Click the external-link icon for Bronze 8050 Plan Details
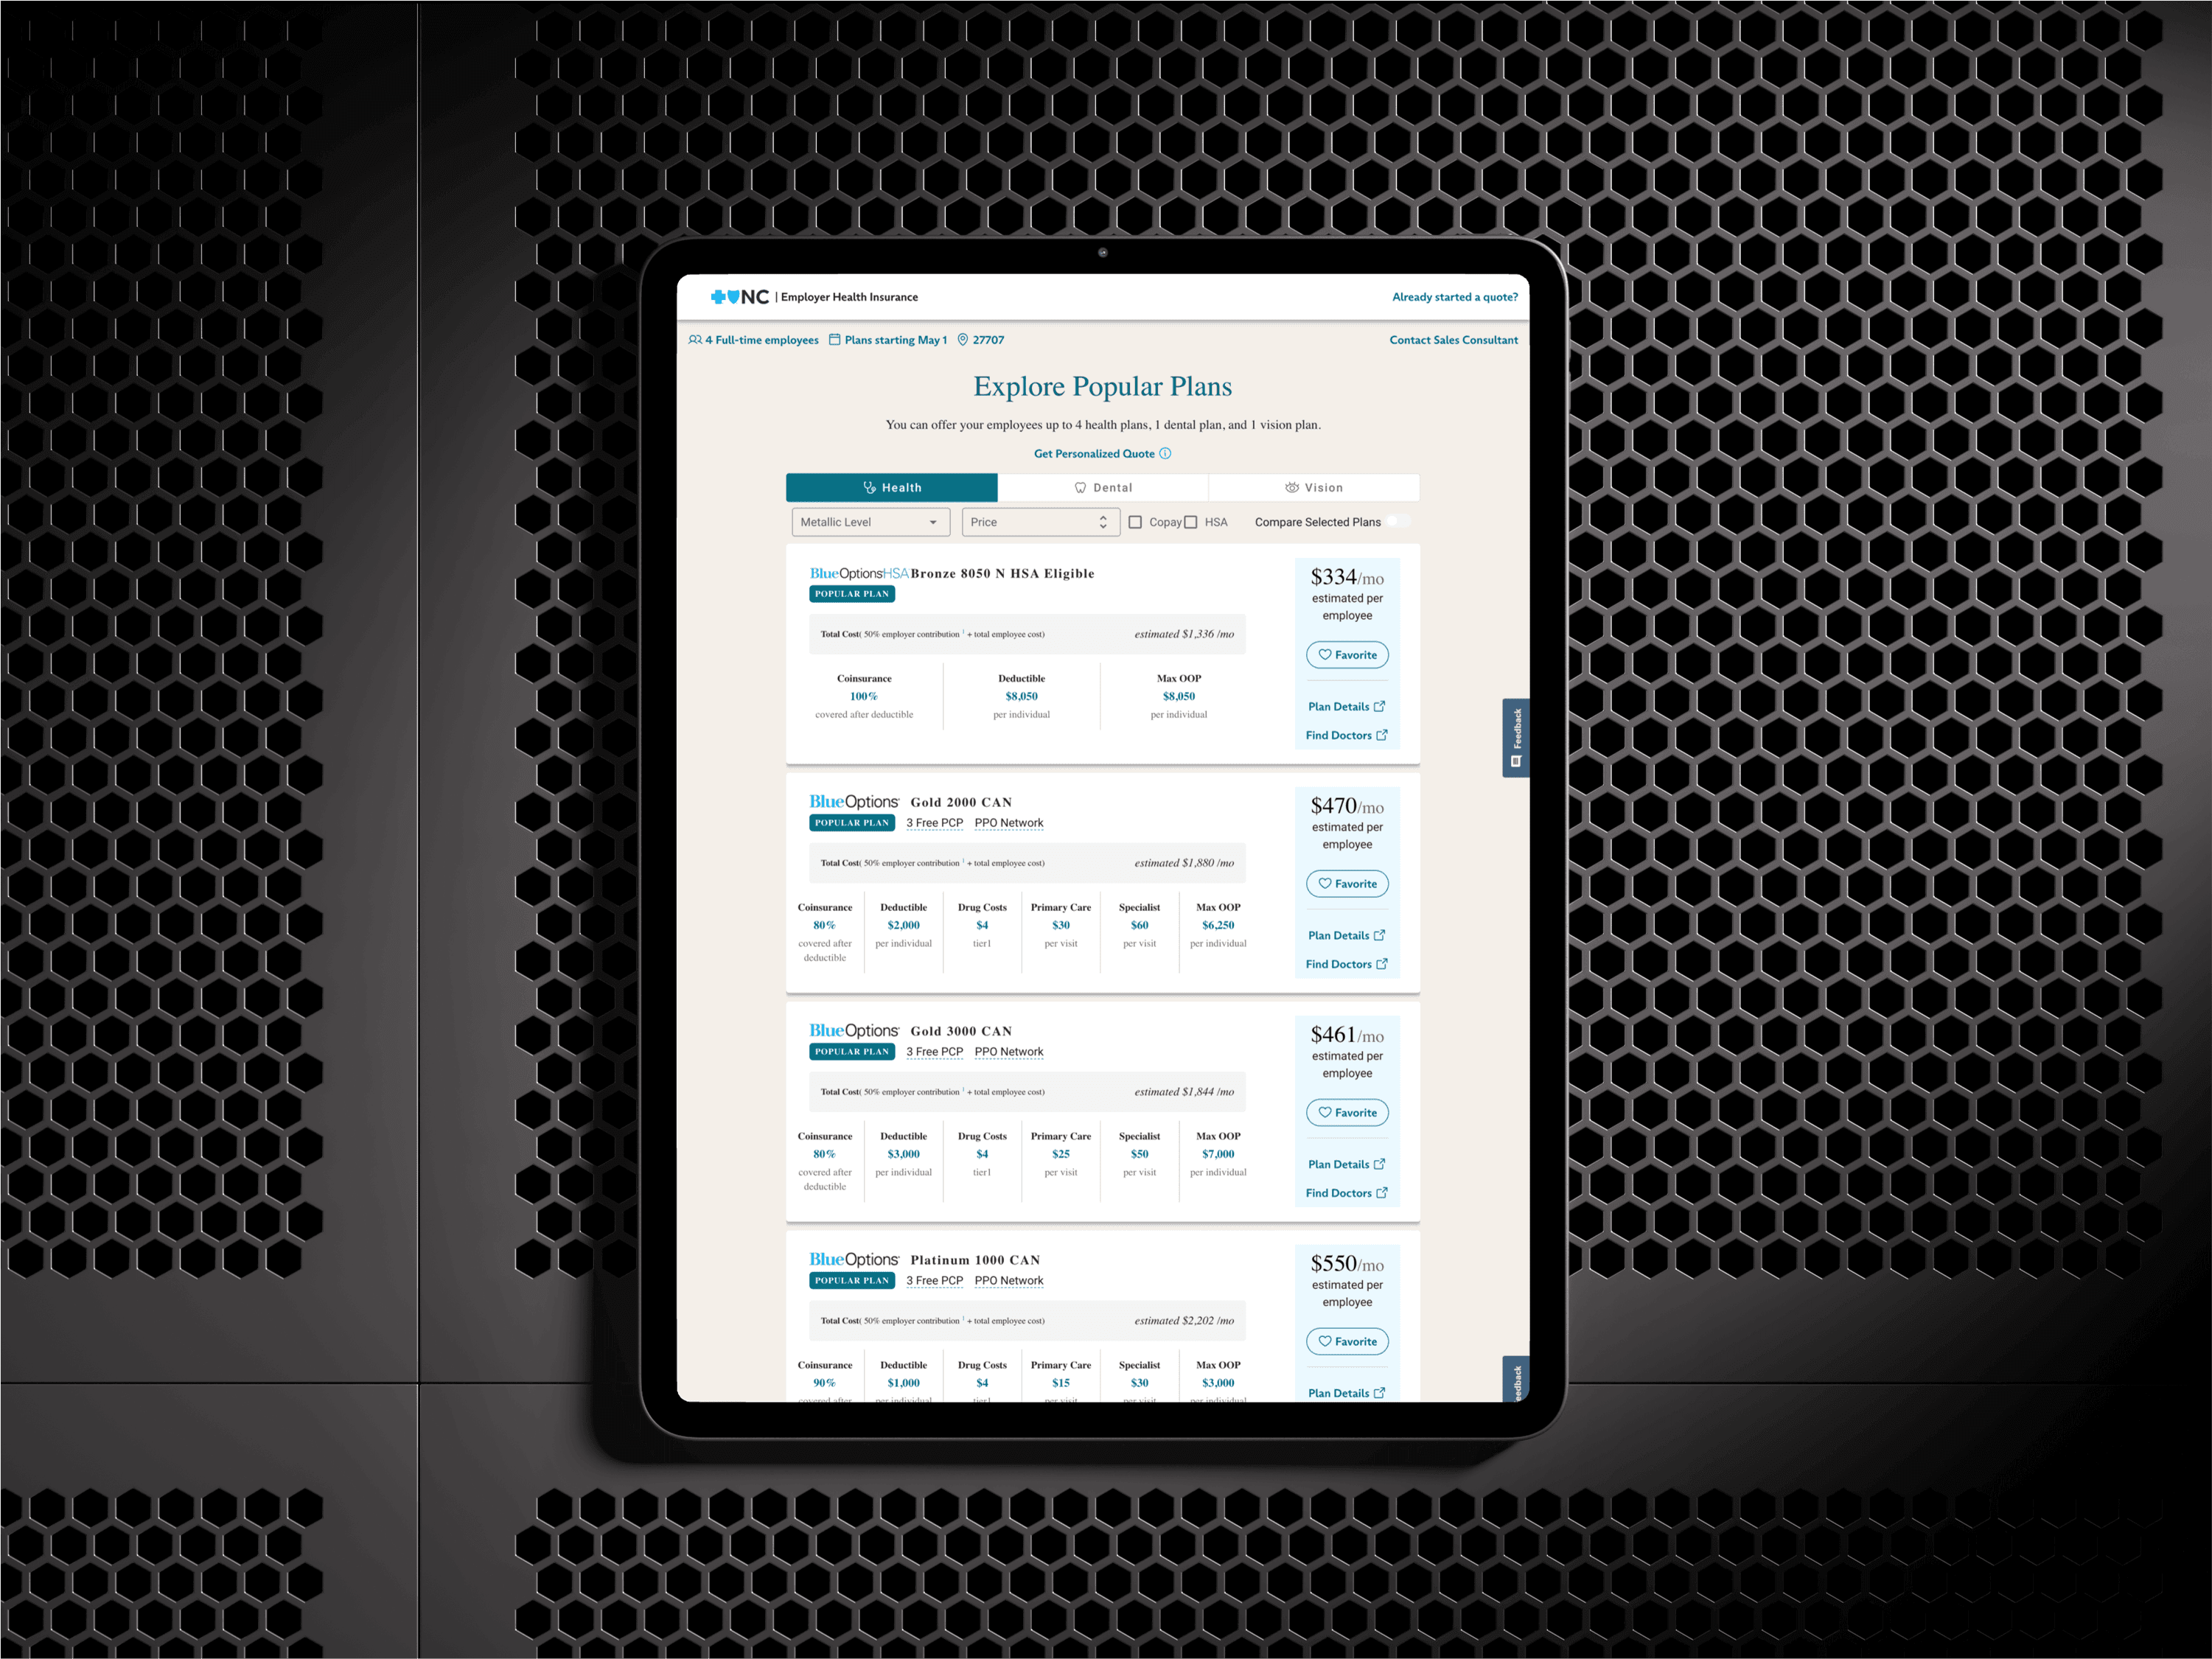This screenshot has width=2212, height=1659. tap(1380, 706)
